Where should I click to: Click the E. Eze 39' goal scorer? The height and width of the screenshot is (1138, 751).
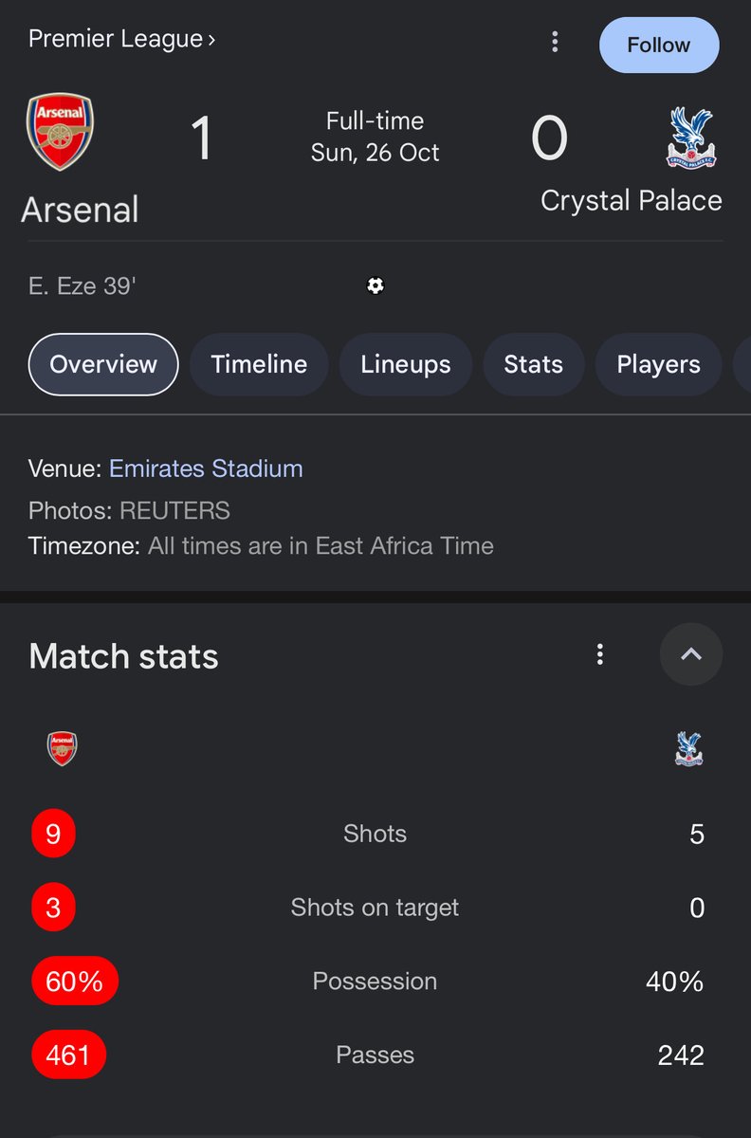point(82,285)
